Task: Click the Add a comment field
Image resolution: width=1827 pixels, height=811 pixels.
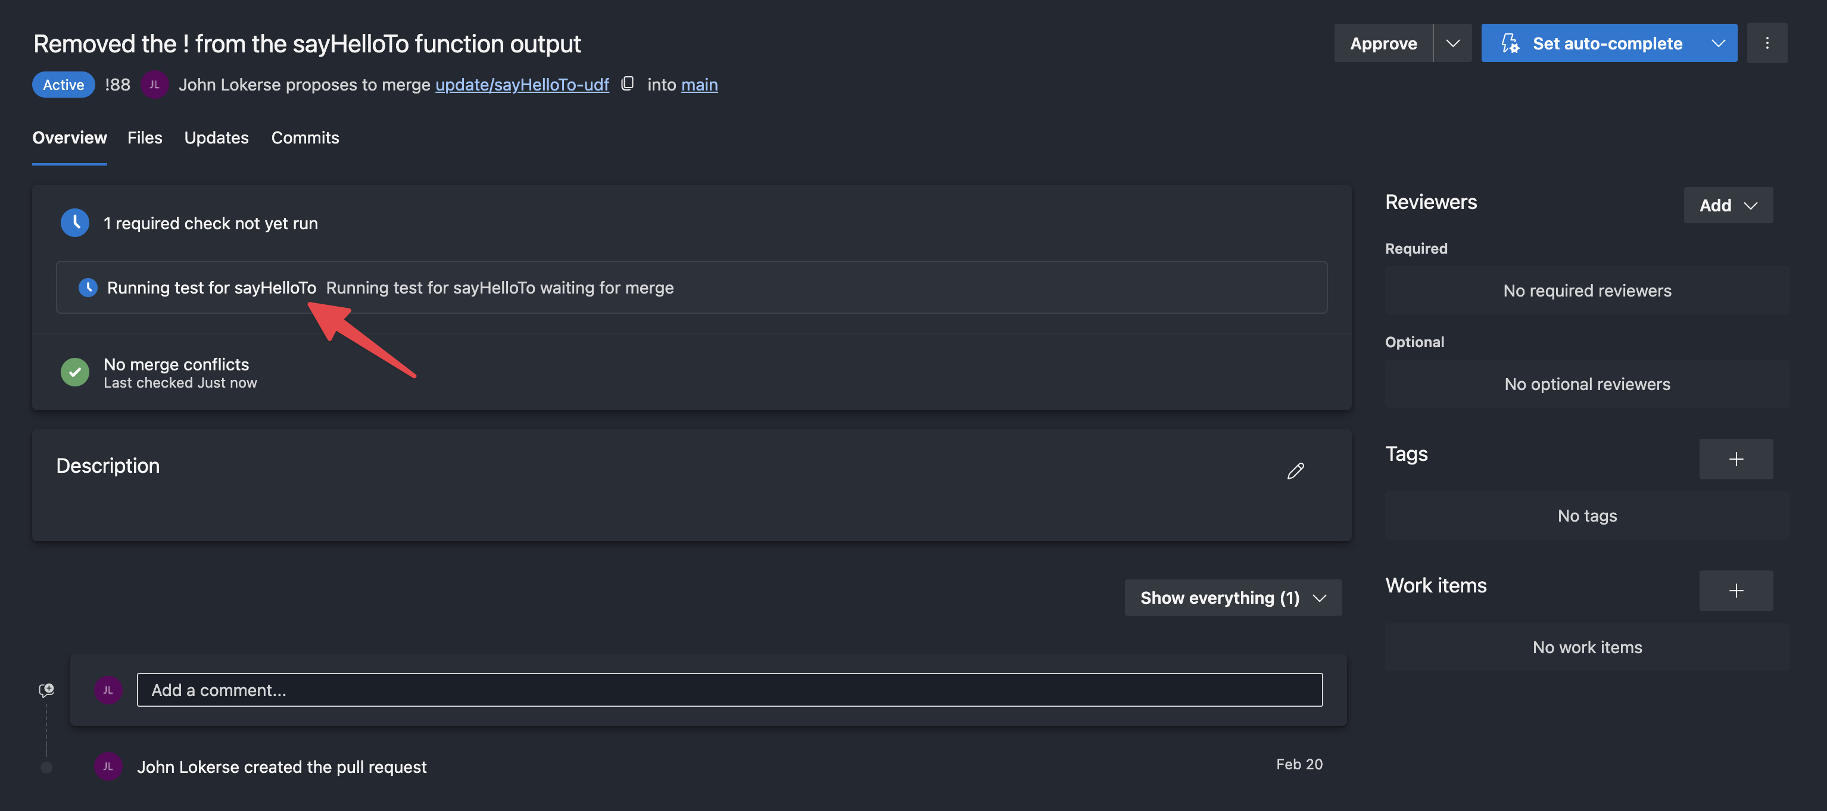Action: point(729,690)
